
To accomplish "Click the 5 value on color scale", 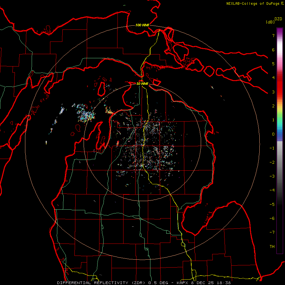I will coord(273,64).
